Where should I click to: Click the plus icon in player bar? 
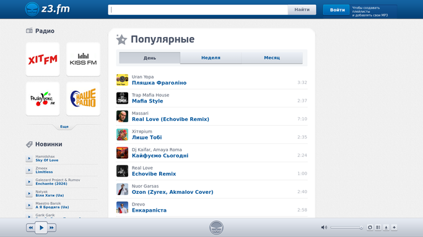point(394,227)
